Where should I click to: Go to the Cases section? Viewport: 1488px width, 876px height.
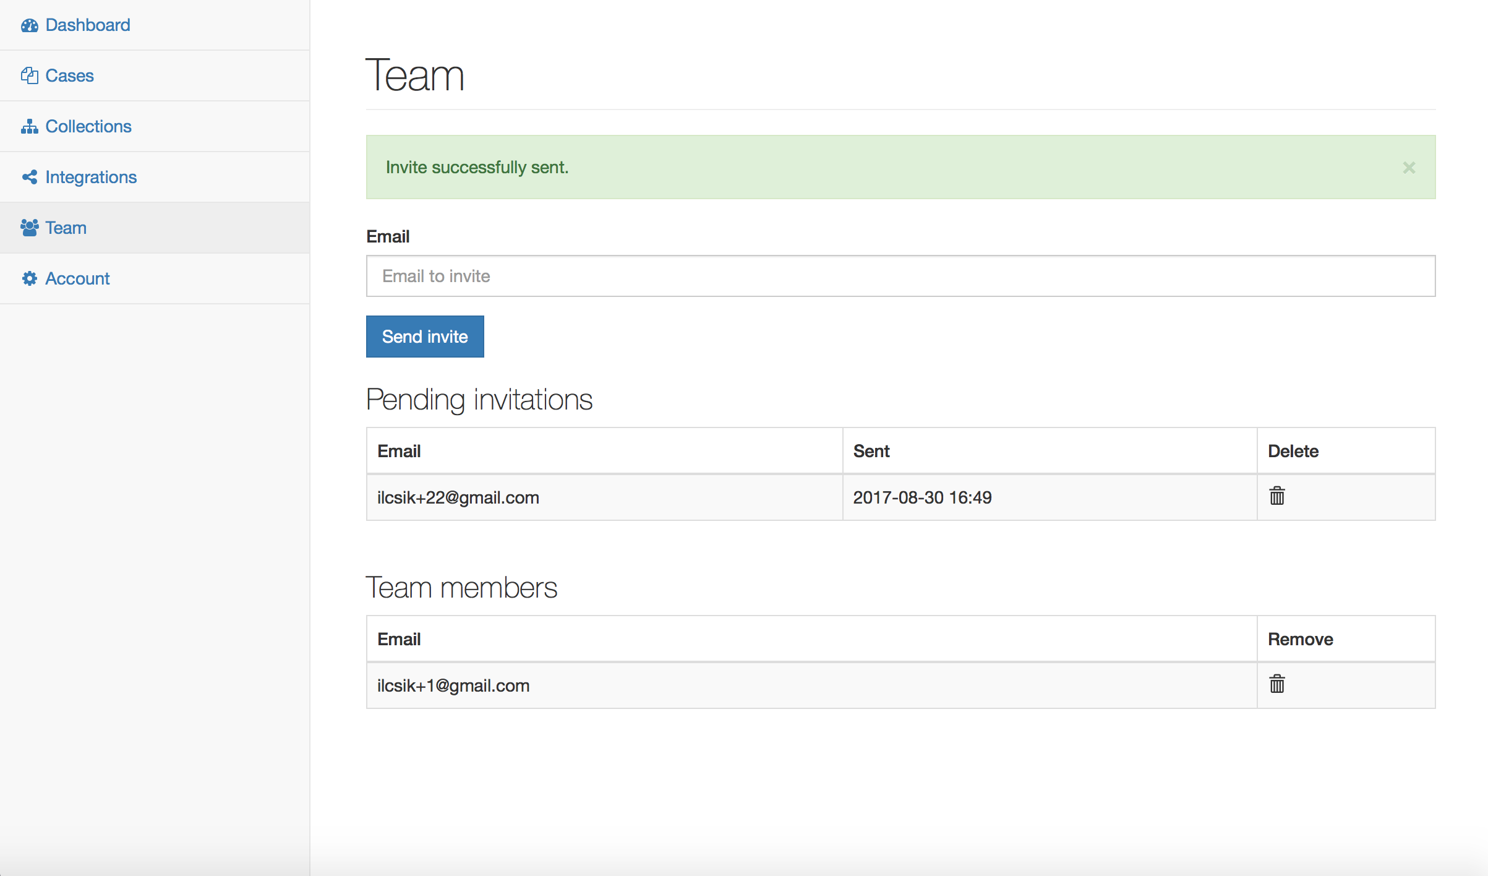(69, 75)
